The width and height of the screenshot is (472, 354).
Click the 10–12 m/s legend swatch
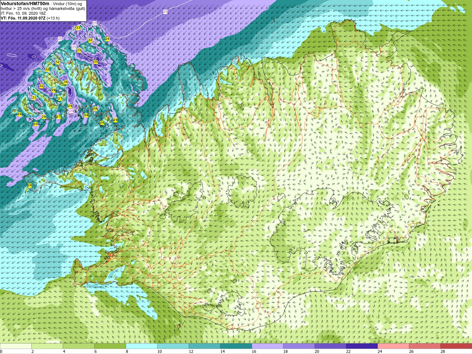pyautogui.click(x=173, y=346)
